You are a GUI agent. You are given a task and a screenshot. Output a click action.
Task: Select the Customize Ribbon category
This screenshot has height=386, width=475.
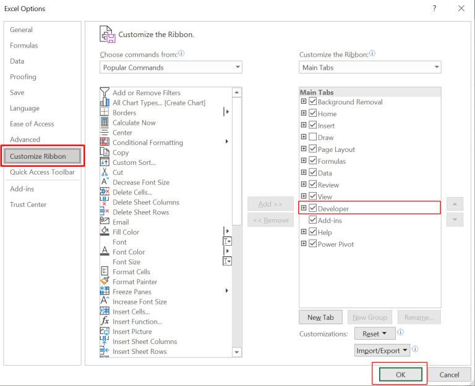pyautogui.click(x=43, y=156)
